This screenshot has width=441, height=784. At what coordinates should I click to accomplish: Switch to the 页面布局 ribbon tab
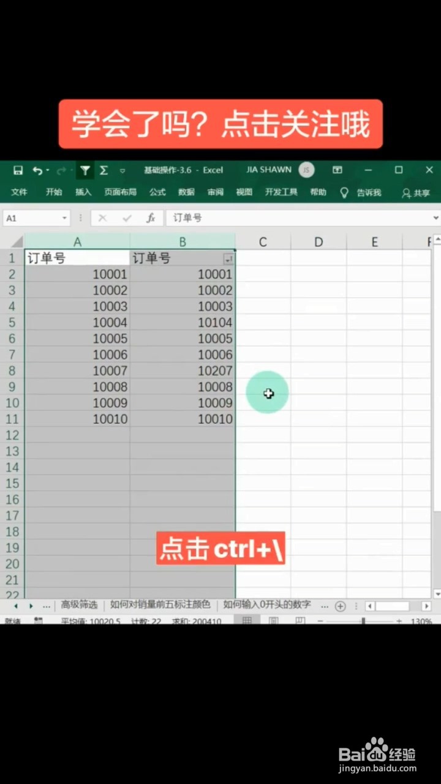[120, 192]
